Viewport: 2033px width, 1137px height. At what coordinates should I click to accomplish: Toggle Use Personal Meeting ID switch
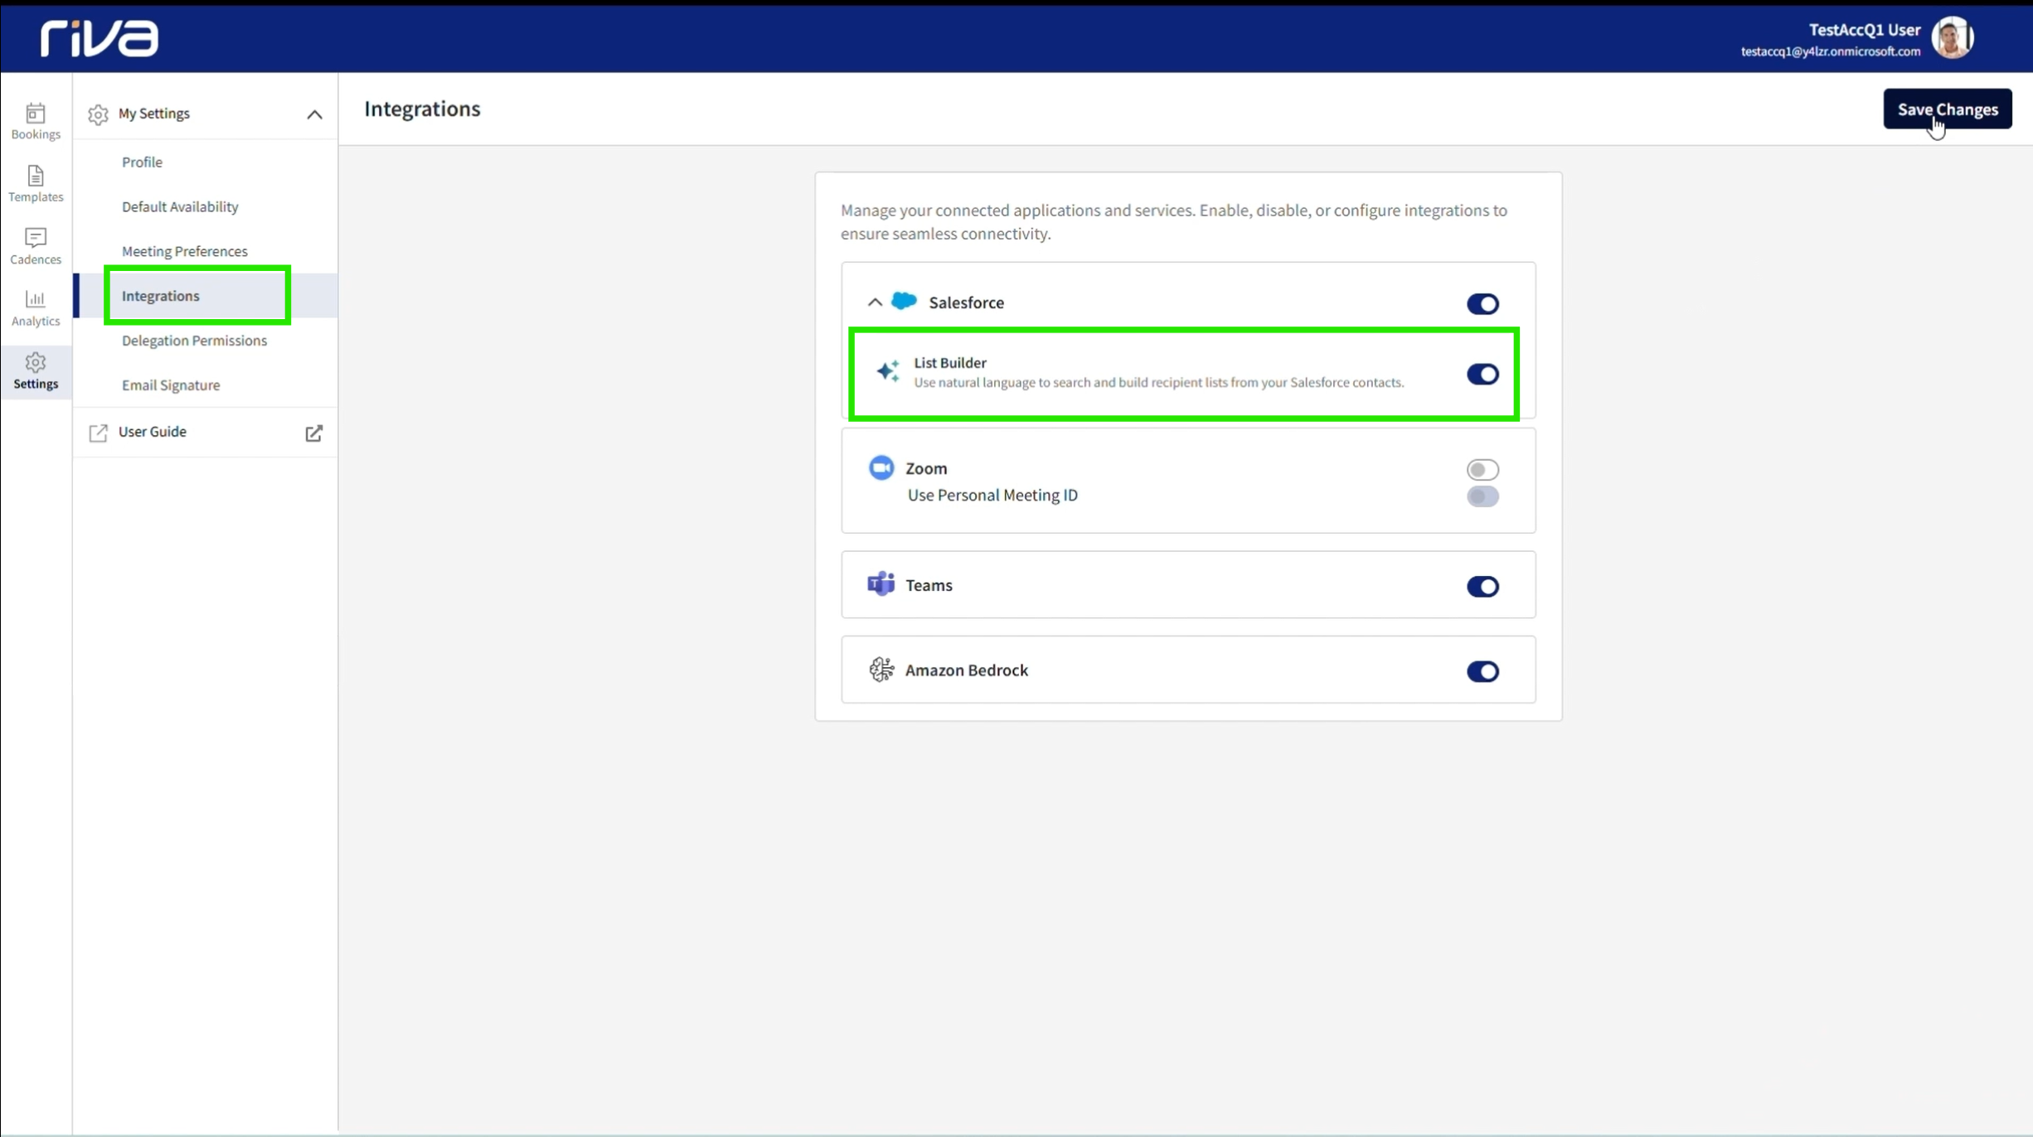click(x=1482, y=496)
